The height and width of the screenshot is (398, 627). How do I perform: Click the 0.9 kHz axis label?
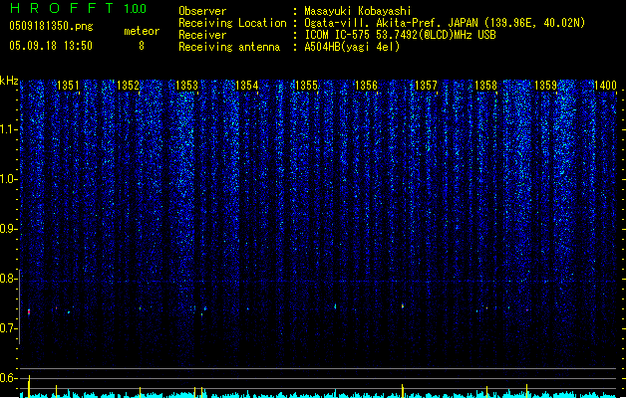[x=8, y=229]
